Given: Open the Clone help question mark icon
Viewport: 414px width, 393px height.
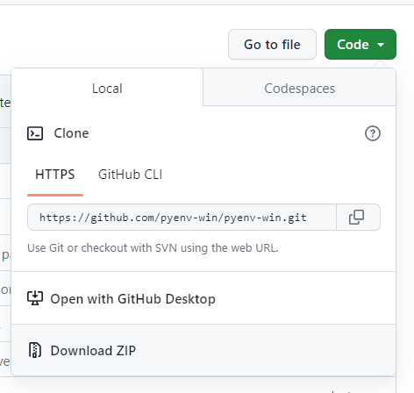Looking at the screenshot, I should [x=373, y=133].
